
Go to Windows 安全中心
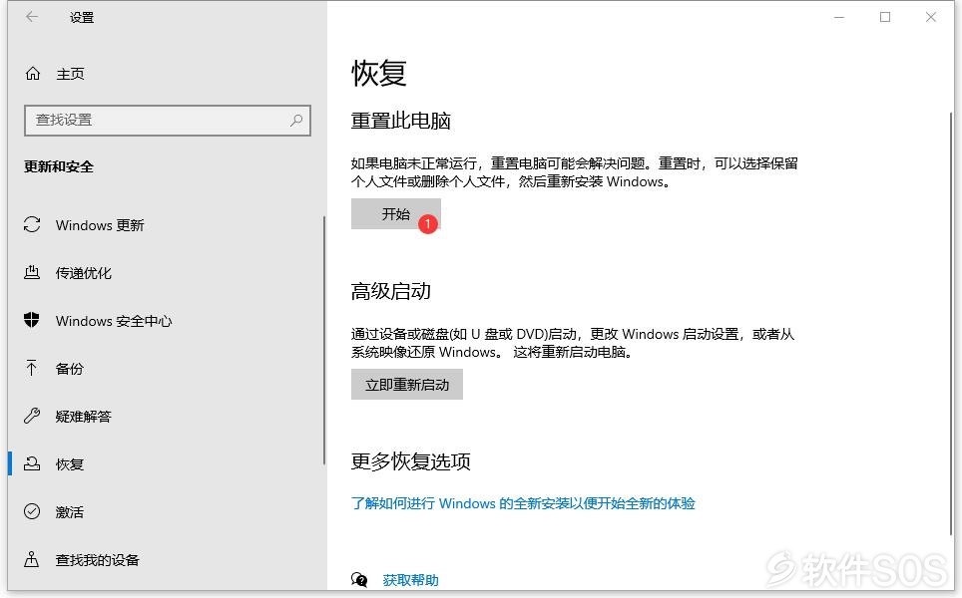[114, 321]
